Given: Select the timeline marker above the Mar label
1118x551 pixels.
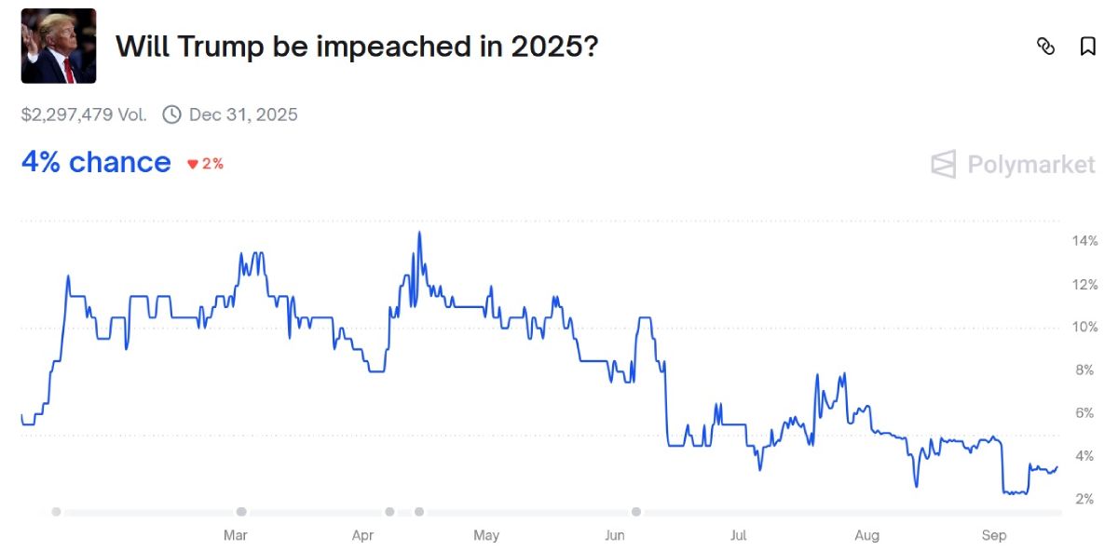Looking at the screenshot, I should coord(241,512).
